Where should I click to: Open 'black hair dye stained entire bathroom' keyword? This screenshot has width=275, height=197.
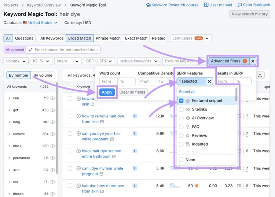(102, 154)
